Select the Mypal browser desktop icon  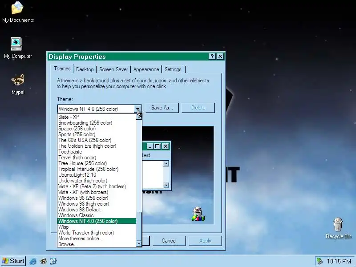(x=18, y=84)
